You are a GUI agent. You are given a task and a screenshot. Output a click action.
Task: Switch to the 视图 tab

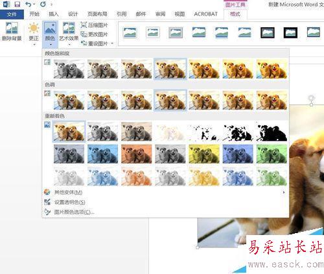179,14
